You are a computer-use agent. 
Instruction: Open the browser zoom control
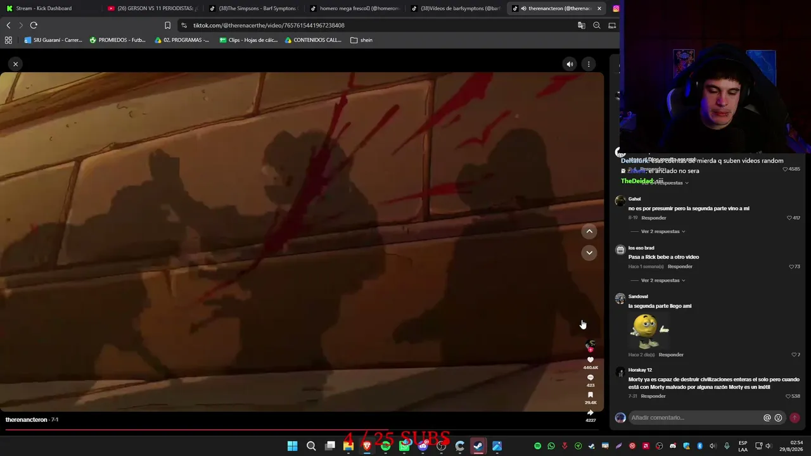click(x=597, y=25)
